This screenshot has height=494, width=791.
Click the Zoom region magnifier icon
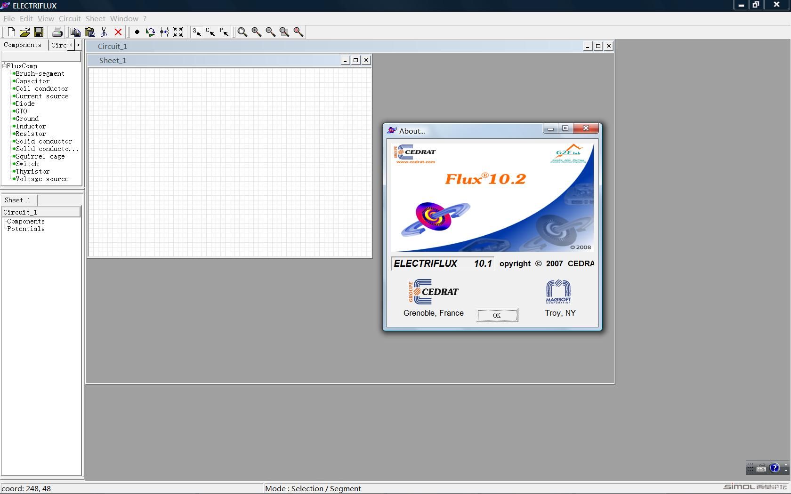pos(284,32)
